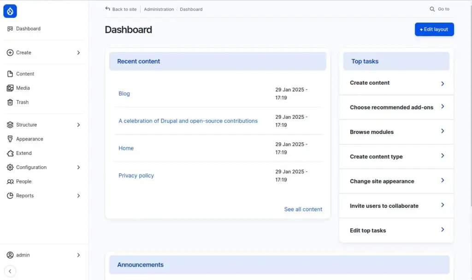Open the Reports menu item

point(25,196)
